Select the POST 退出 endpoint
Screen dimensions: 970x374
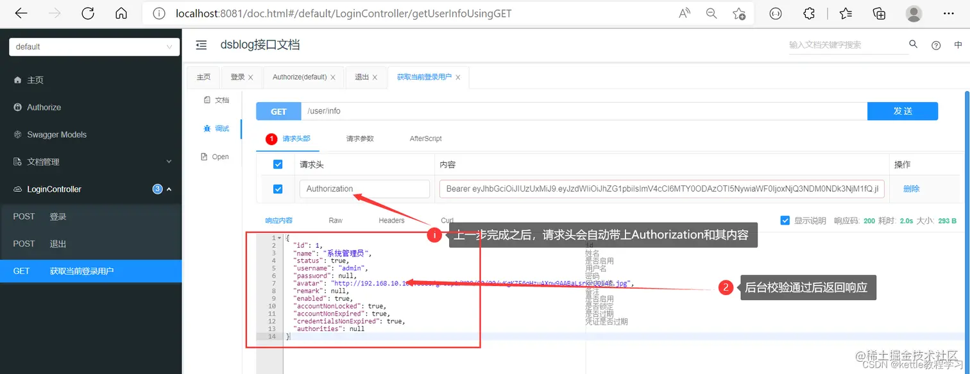coord(90,244)
